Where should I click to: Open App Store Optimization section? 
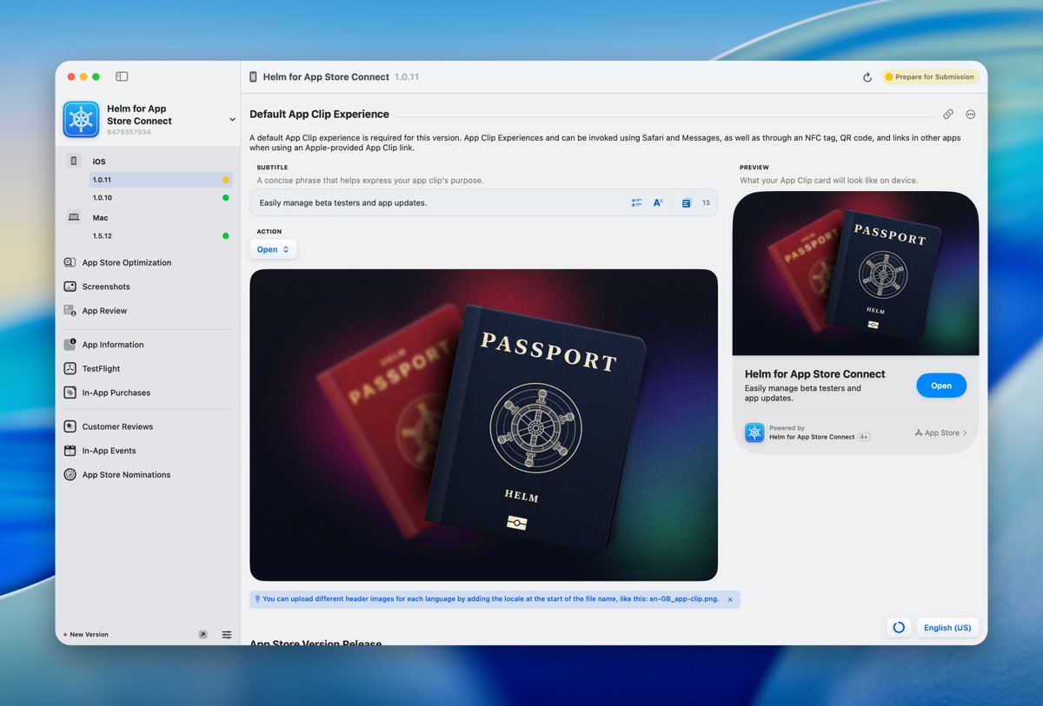pos(127,262)
